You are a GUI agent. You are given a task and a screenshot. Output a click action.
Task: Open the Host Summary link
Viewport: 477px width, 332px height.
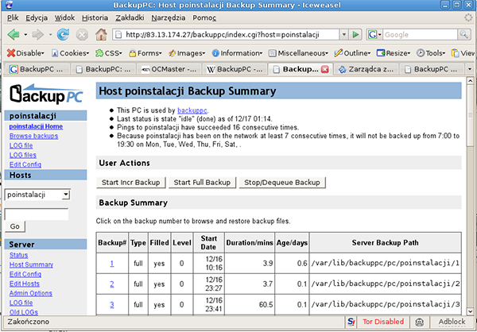(x=31, y=264)
